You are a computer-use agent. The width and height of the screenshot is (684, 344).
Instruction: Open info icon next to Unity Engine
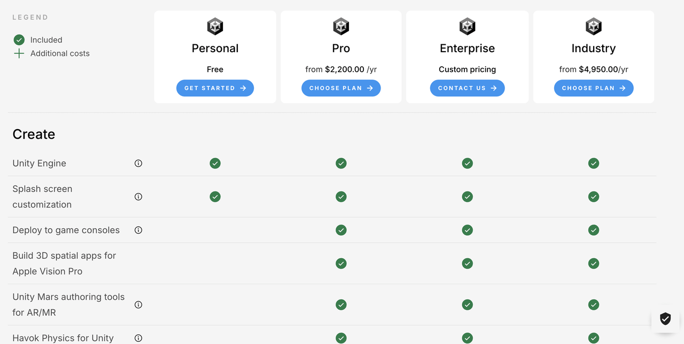coord(138,163)
